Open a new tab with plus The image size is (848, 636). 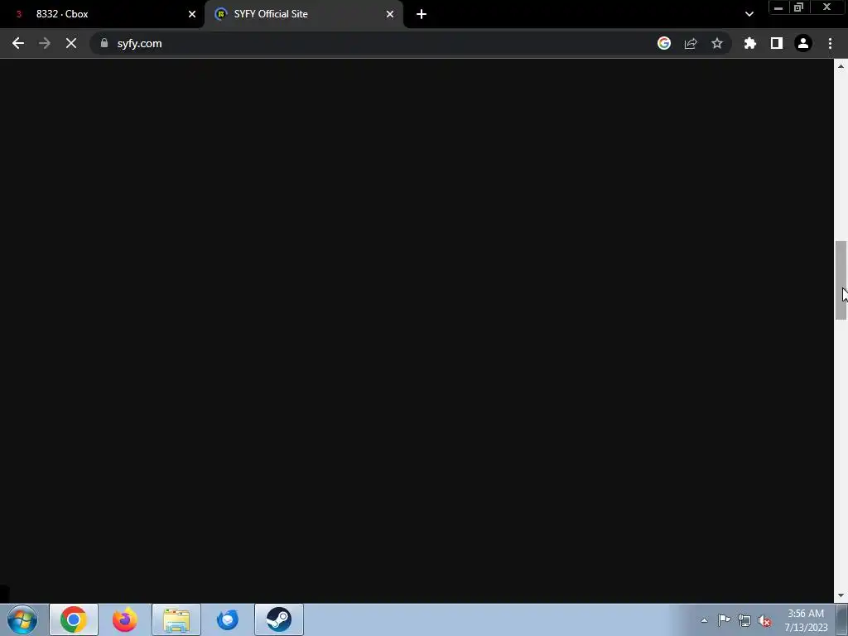422,14
